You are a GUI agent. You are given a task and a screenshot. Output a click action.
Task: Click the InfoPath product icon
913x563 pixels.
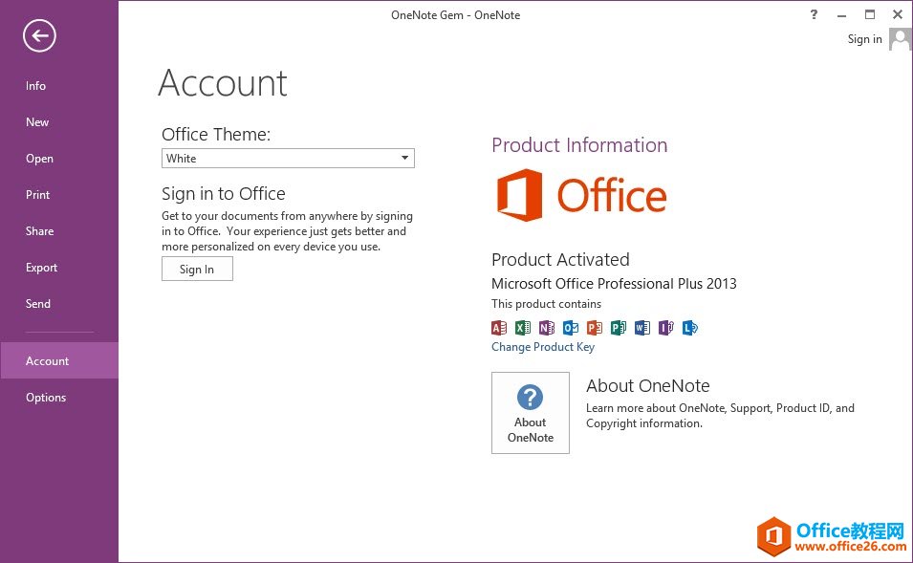pos(666,328)
